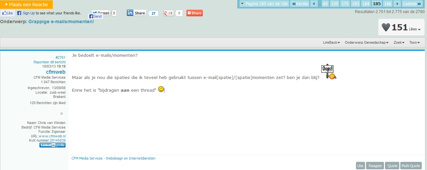Image resolution: width=427 pixels, height=170 pixels.
Task: Expand the 151 Likes dropdown
Action: (401, 27)
